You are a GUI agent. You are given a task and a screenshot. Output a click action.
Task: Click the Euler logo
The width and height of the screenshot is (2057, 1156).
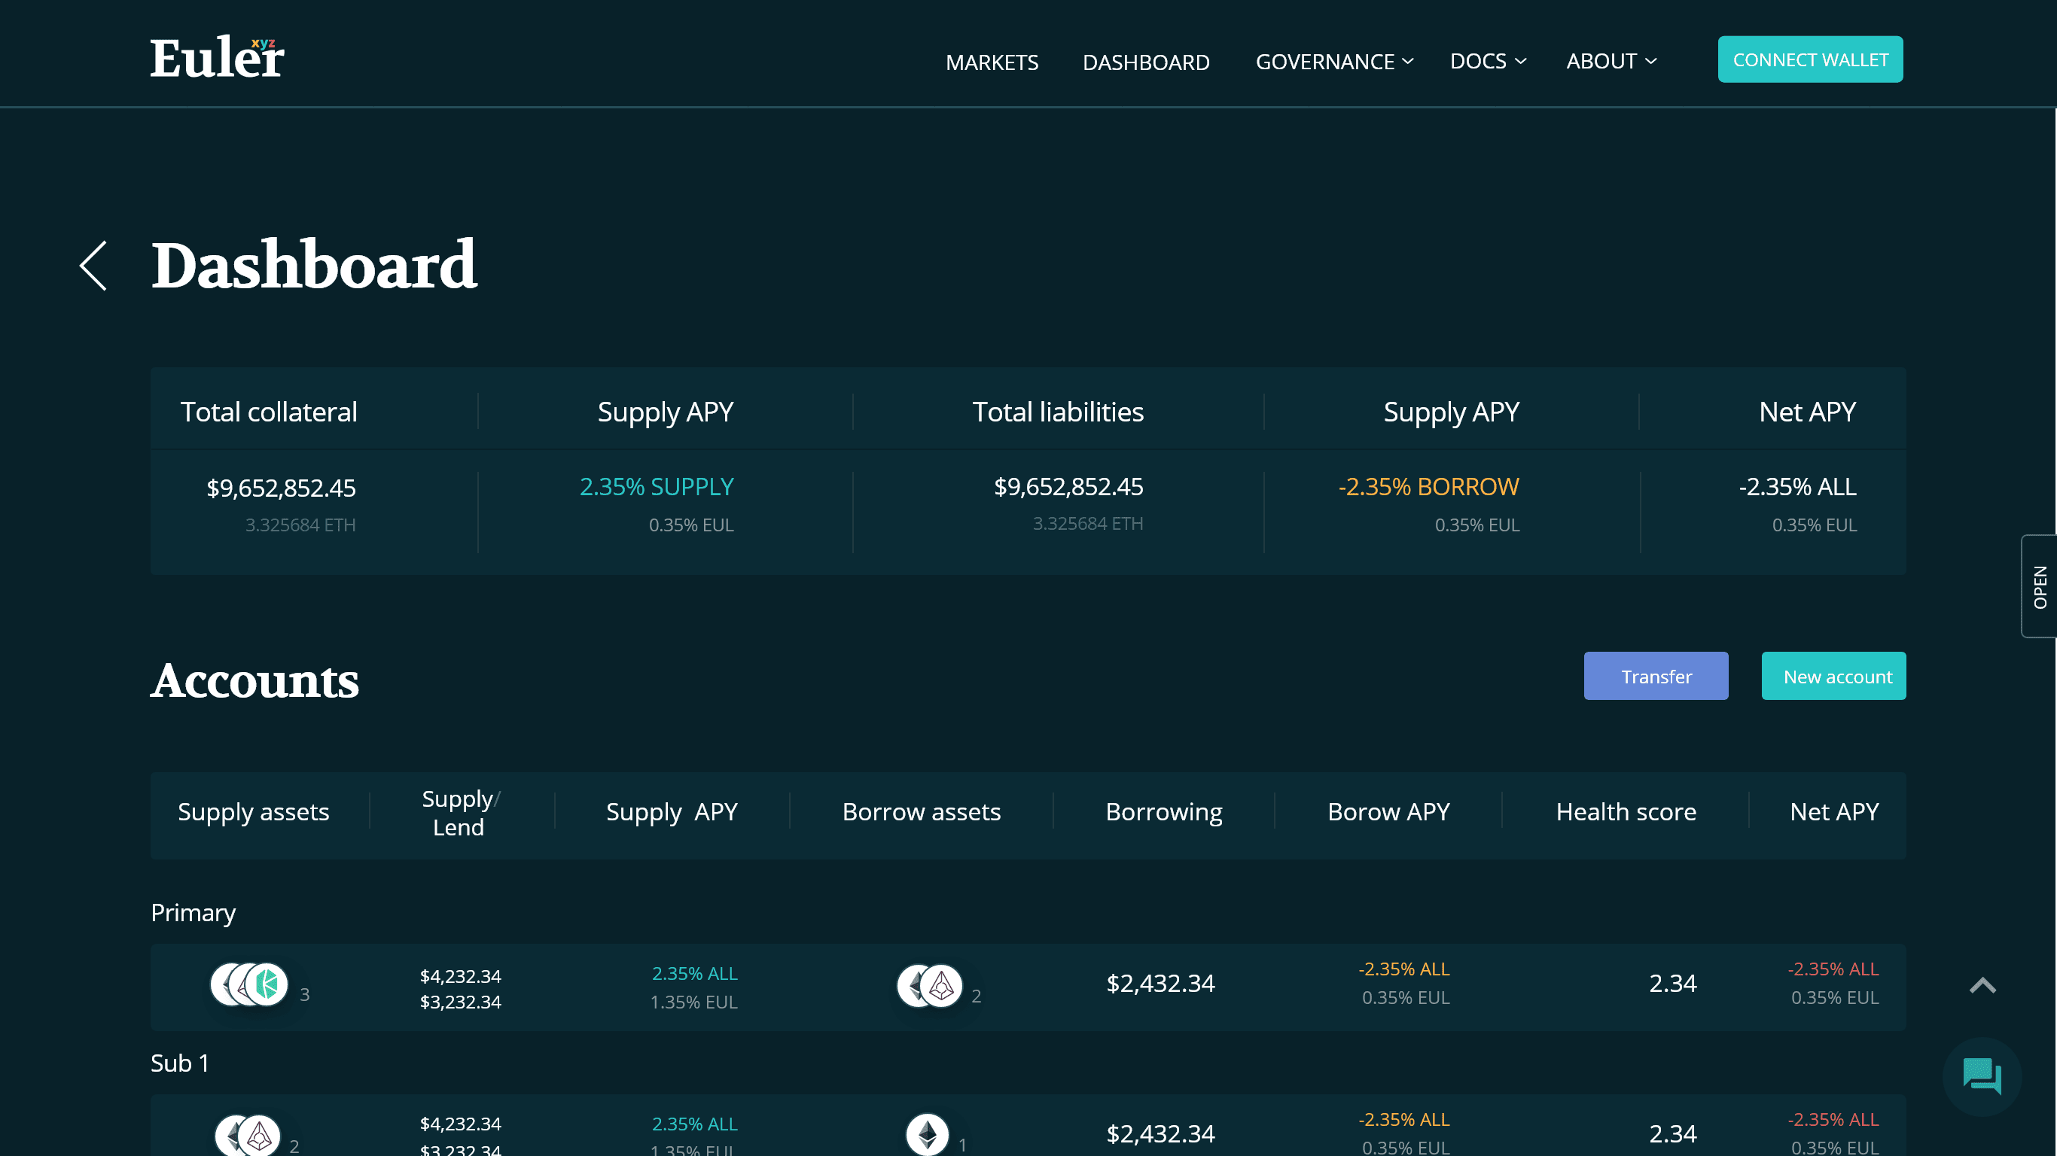[216, 57]
